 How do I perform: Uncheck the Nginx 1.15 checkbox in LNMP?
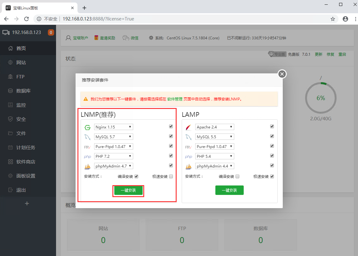(171, 126)
